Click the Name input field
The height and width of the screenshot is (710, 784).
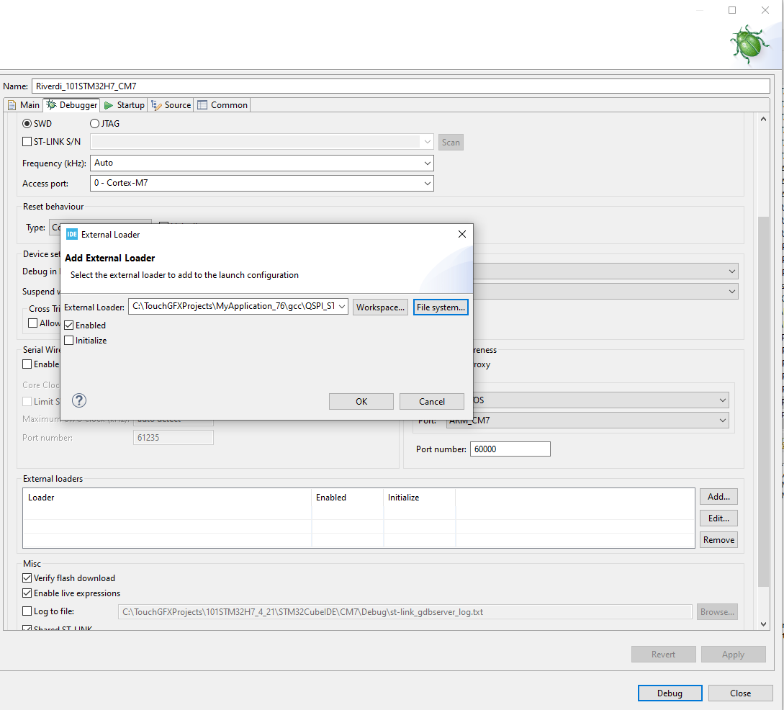[x=400, y=86]
